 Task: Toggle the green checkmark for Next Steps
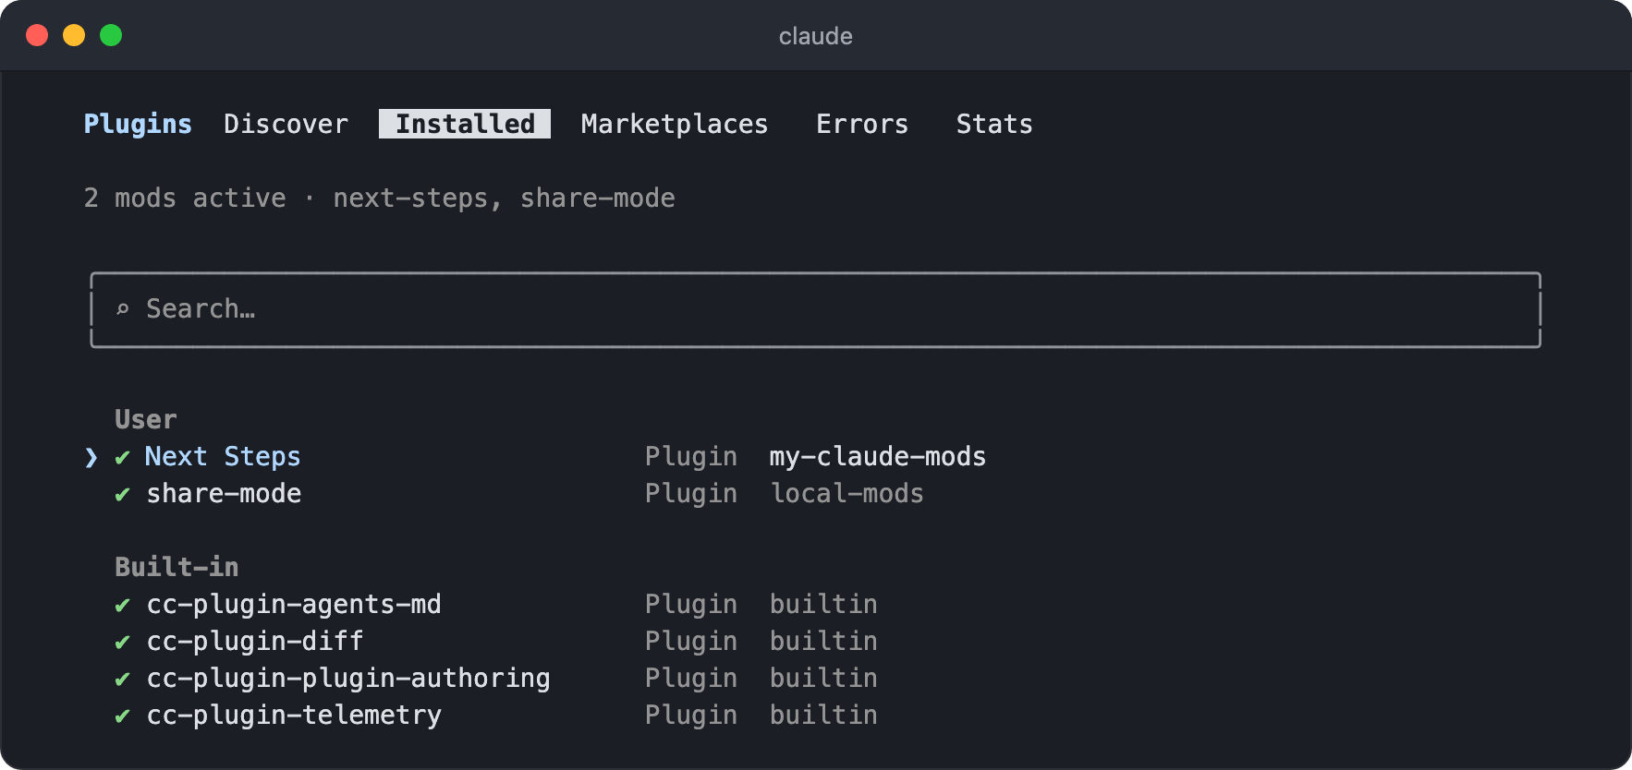tap(122, 457)
